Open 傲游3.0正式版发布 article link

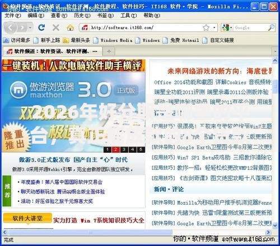tap(73, 160)
